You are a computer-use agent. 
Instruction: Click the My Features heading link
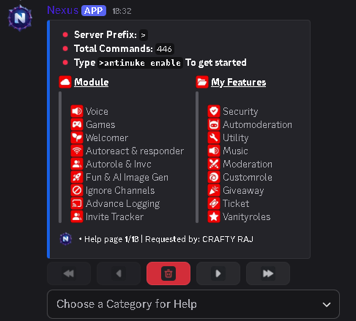(239, 82)
